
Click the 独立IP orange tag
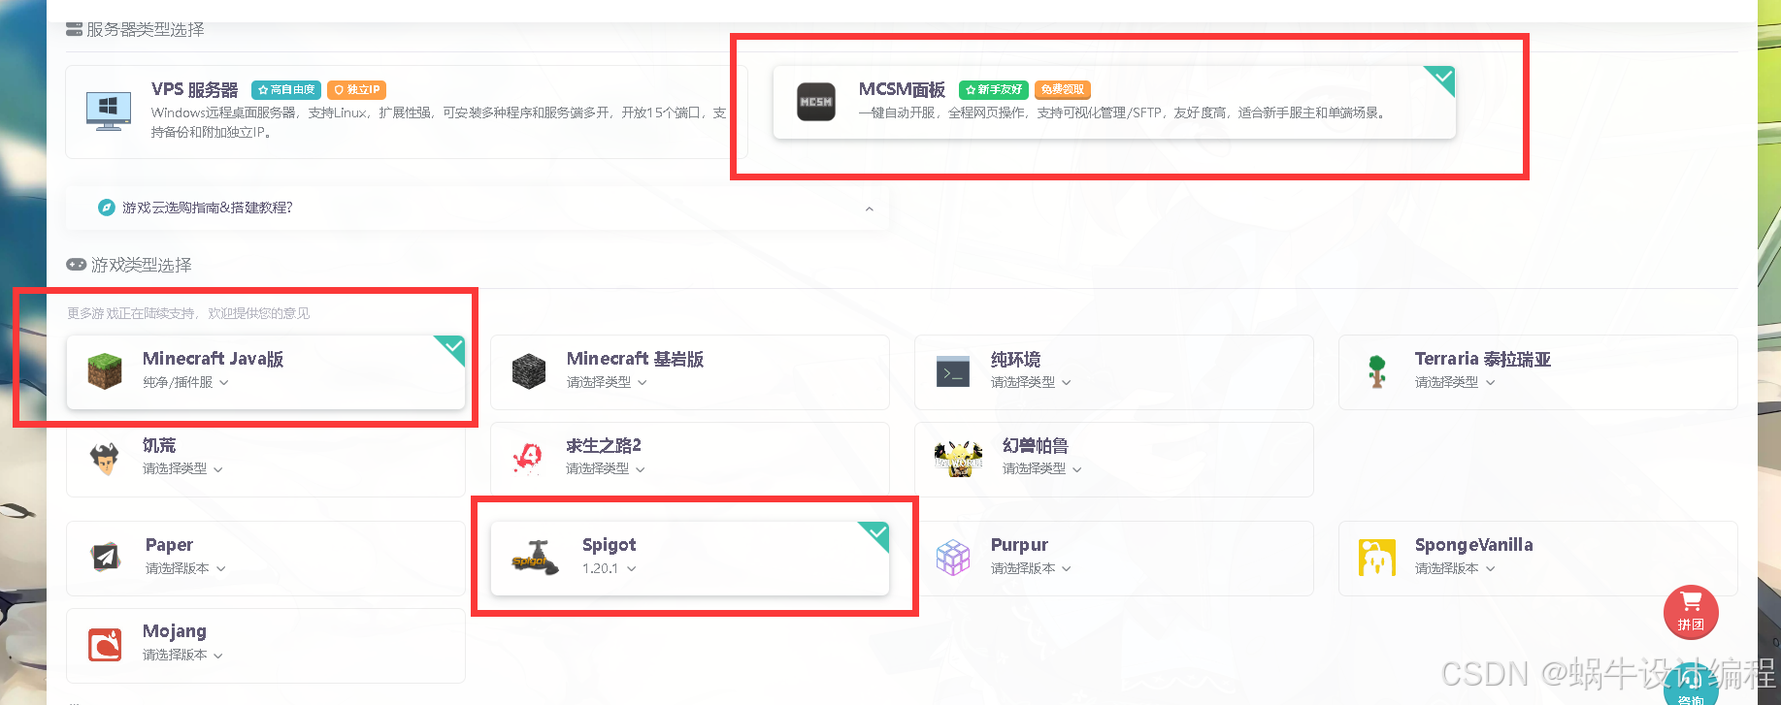click(x=357, y=90)
